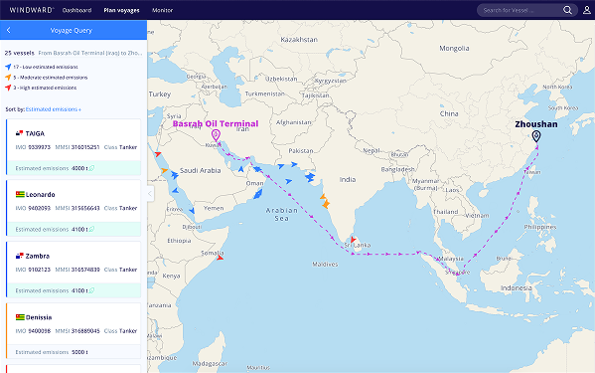Screen dimensions: 595x373
Task: Select the Denissia vessel card
Action: coord(74,331)
